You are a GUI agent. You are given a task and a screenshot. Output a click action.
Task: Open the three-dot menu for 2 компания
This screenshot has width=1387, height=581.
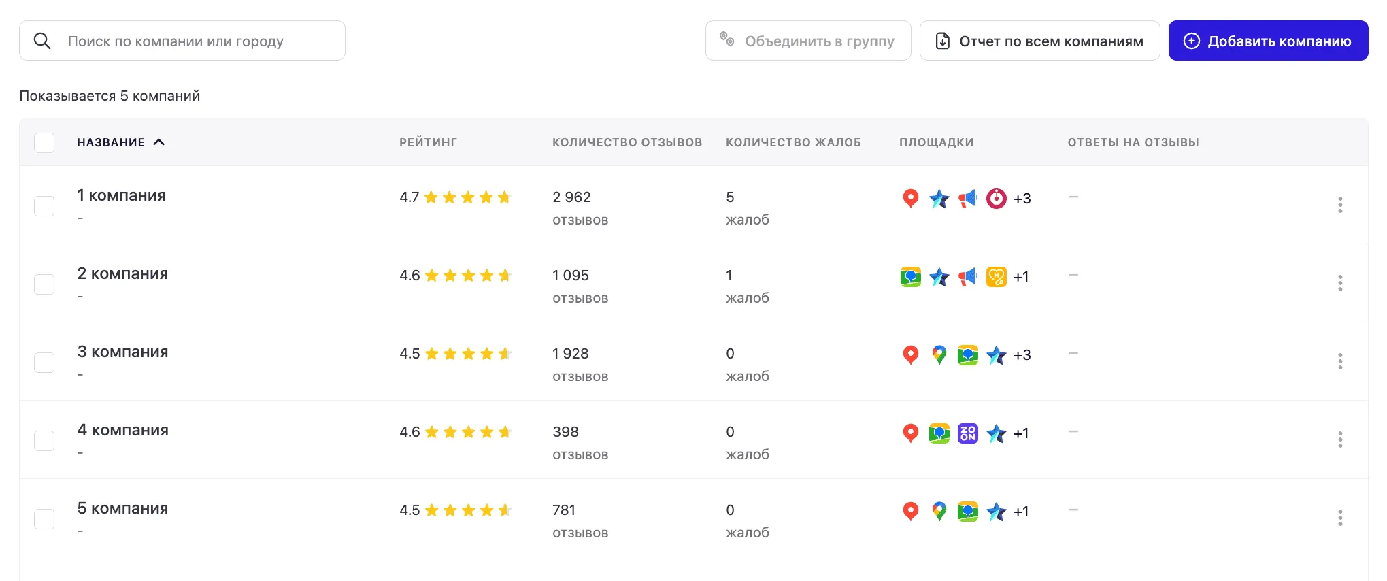pyautogui.click(x=1340, y=283)
